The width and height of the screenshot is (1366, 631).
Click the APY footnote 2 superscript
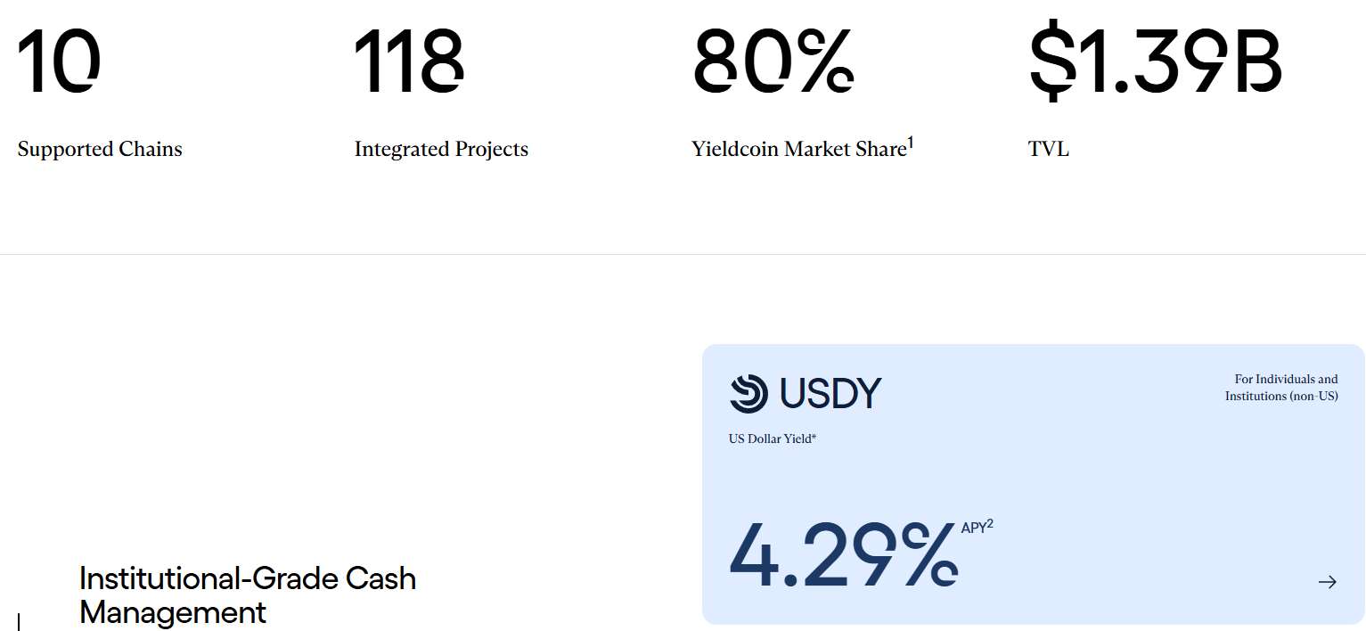click(990, 523)
